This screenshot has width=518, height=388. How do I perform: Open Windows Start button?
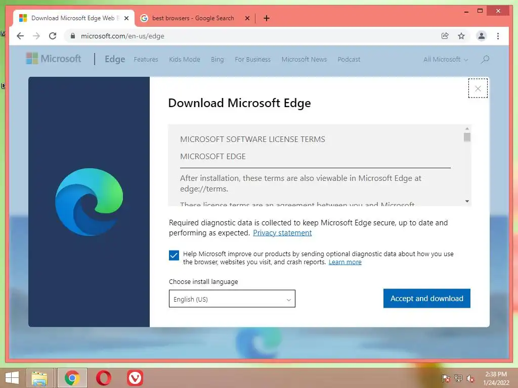pyautogui.click(x=12, y=378)
